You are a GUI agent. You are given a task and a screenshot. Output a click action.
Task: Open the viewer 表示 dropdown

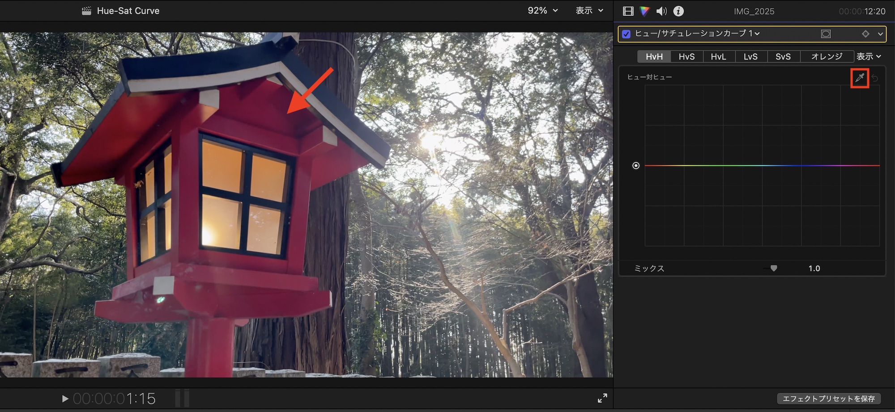[x=589, y=11]
